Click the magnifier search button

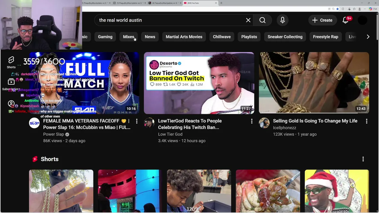click(262, 20)
